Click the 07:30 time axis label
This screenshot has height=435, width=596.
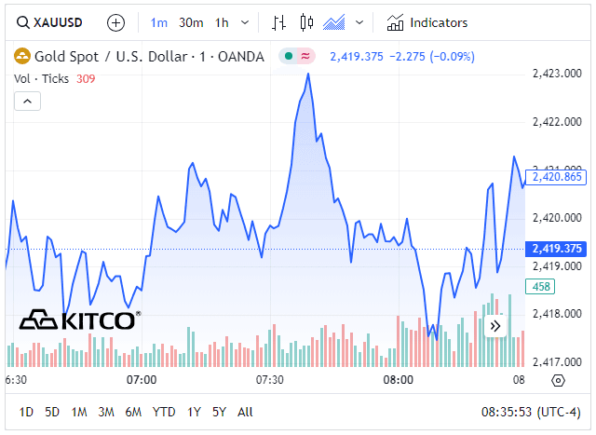pos(269,380)
